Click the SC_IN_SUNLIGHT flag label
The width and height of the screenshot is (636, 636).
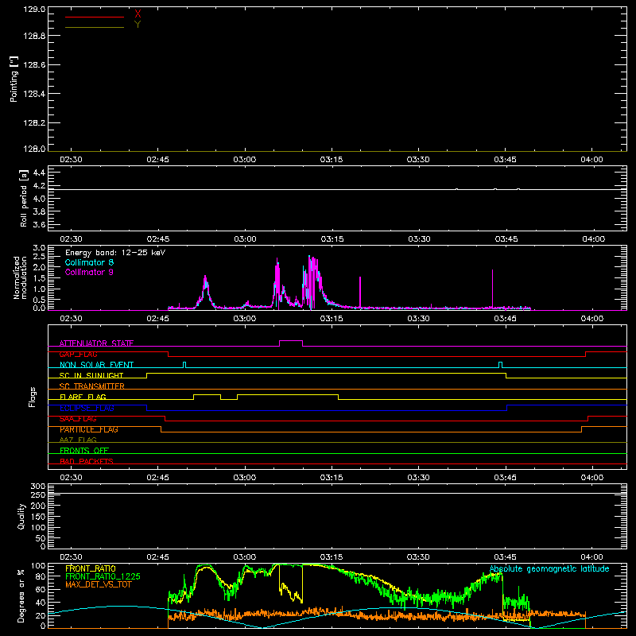point(91,375)
